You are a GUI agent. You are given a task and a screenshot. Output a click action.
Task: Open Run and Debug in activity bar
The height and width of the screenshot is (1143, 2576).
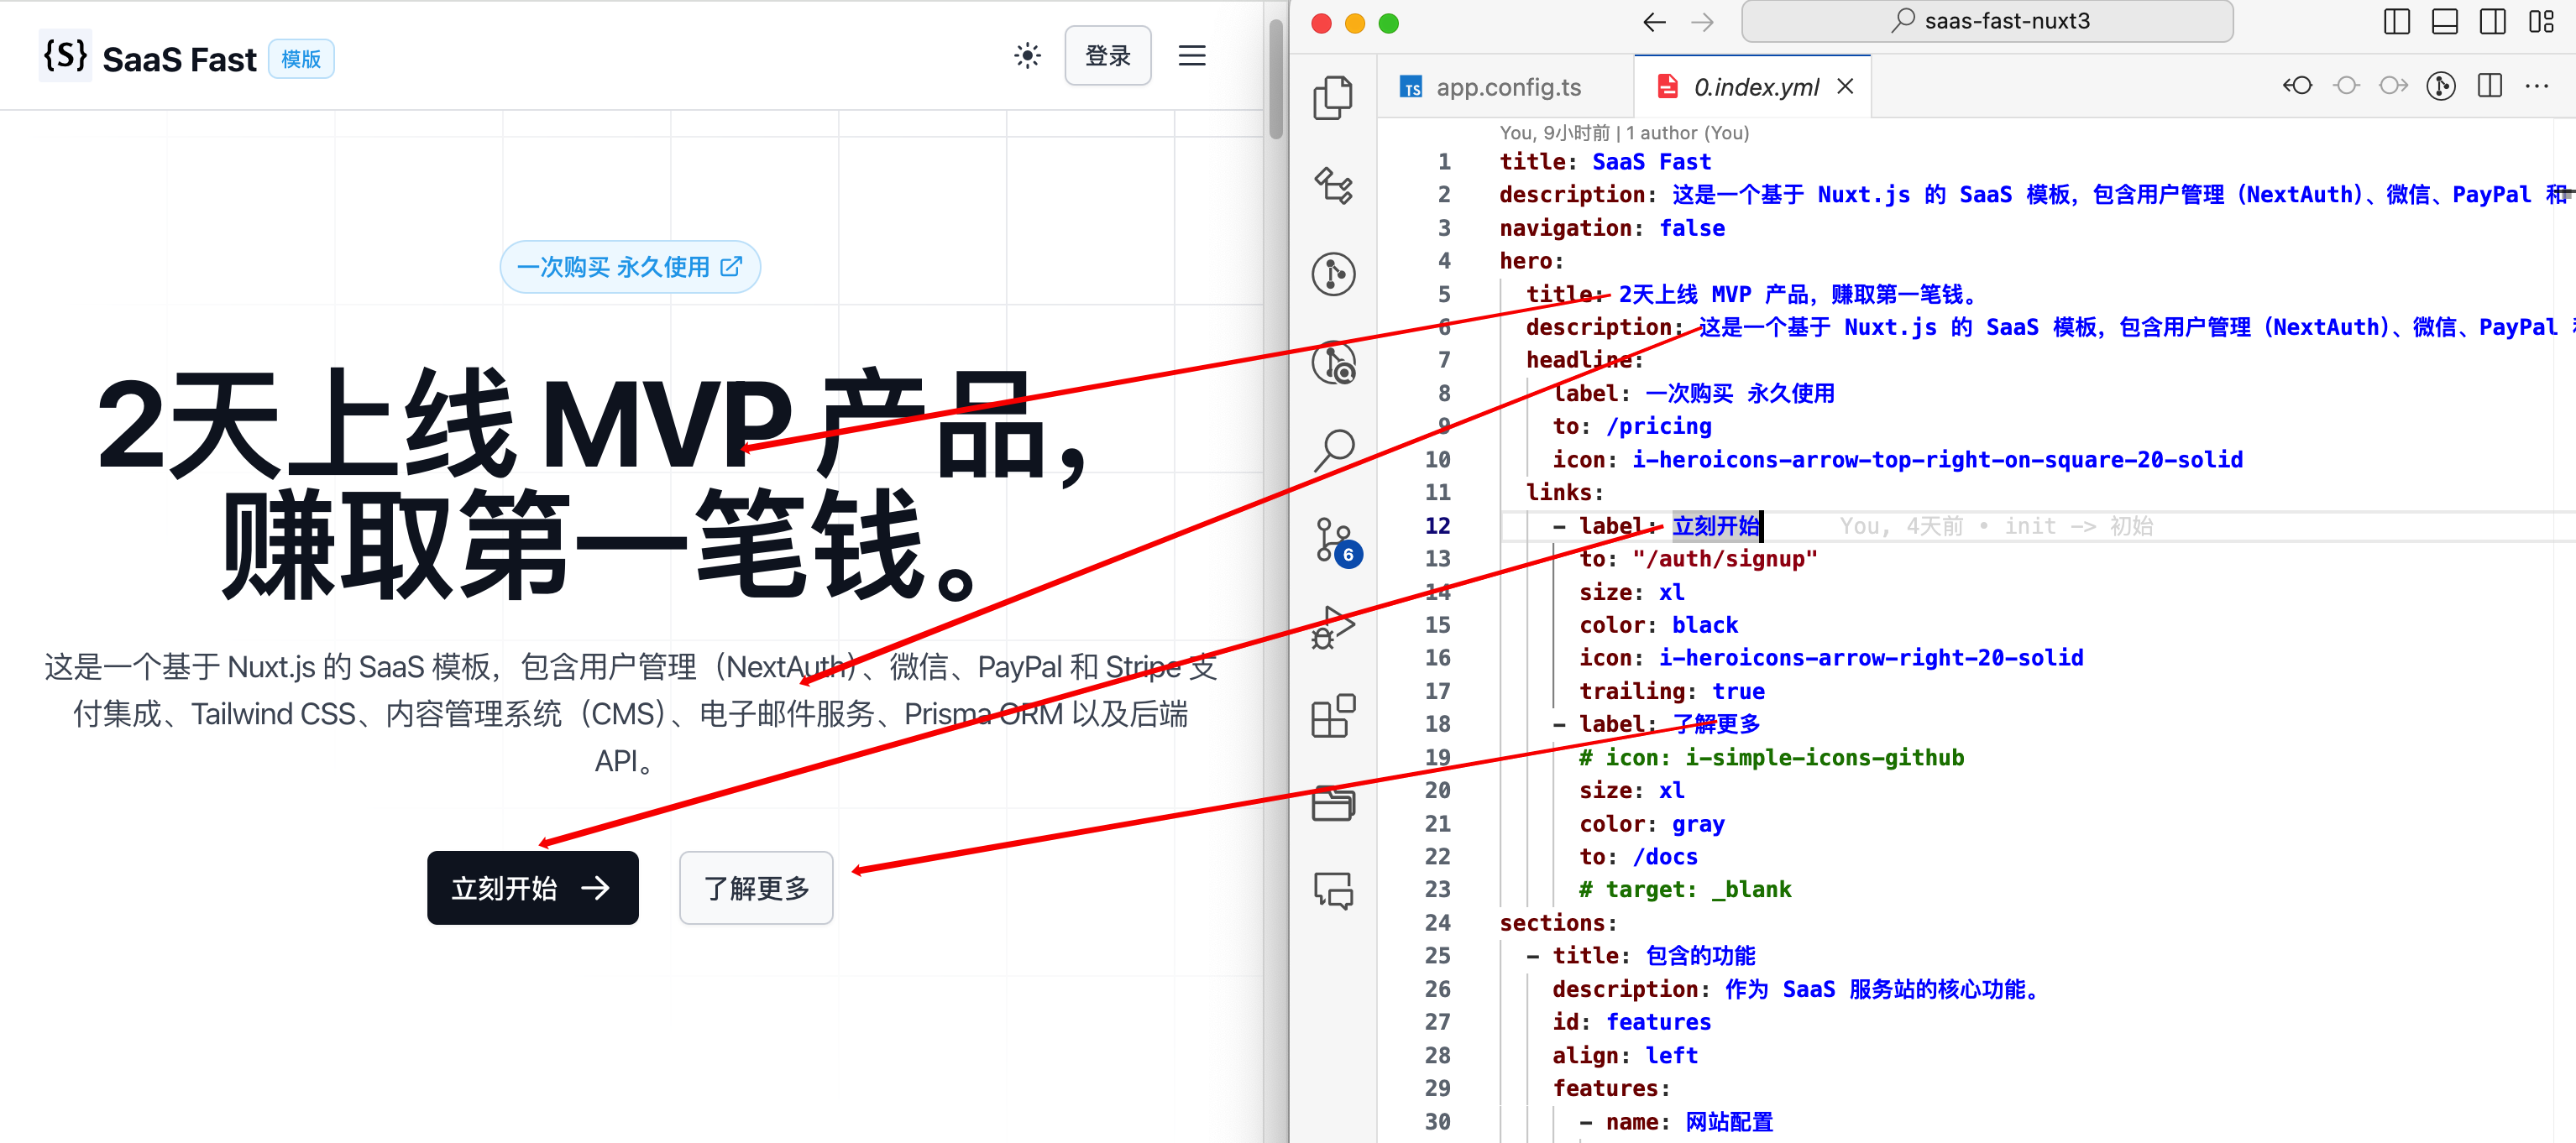(x=1333, y=628)
